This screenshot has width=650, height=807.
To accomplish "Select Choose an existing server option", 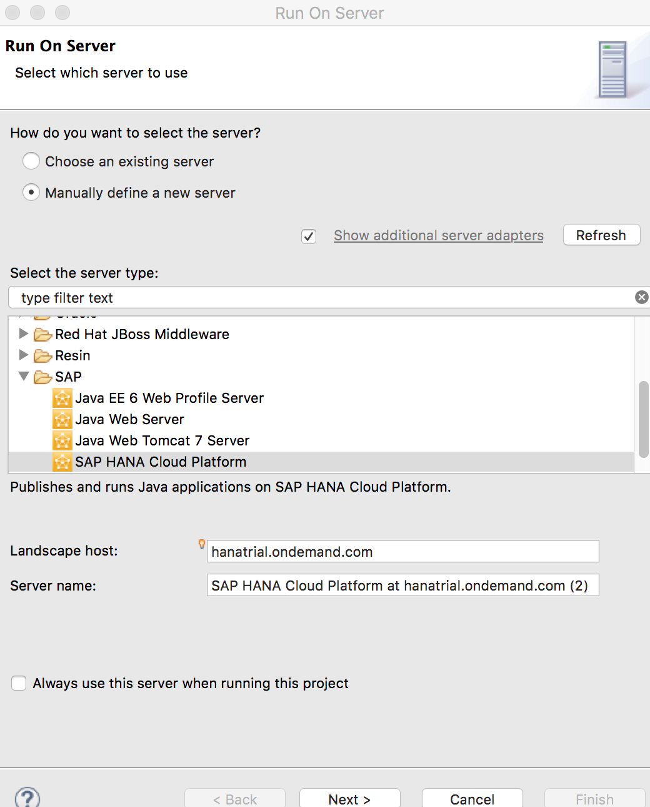I will coord(31,161).
